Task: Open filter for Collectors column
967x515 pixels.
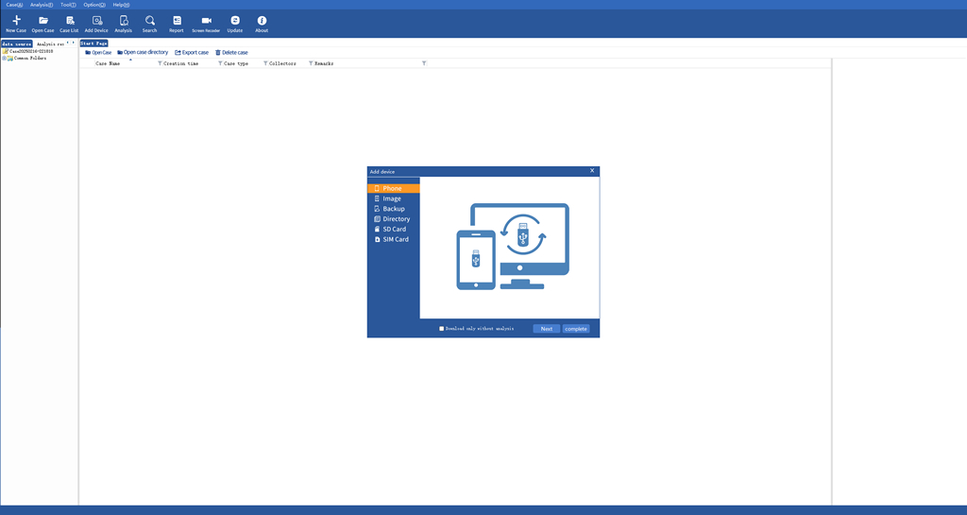Action: tap(265, 63)
